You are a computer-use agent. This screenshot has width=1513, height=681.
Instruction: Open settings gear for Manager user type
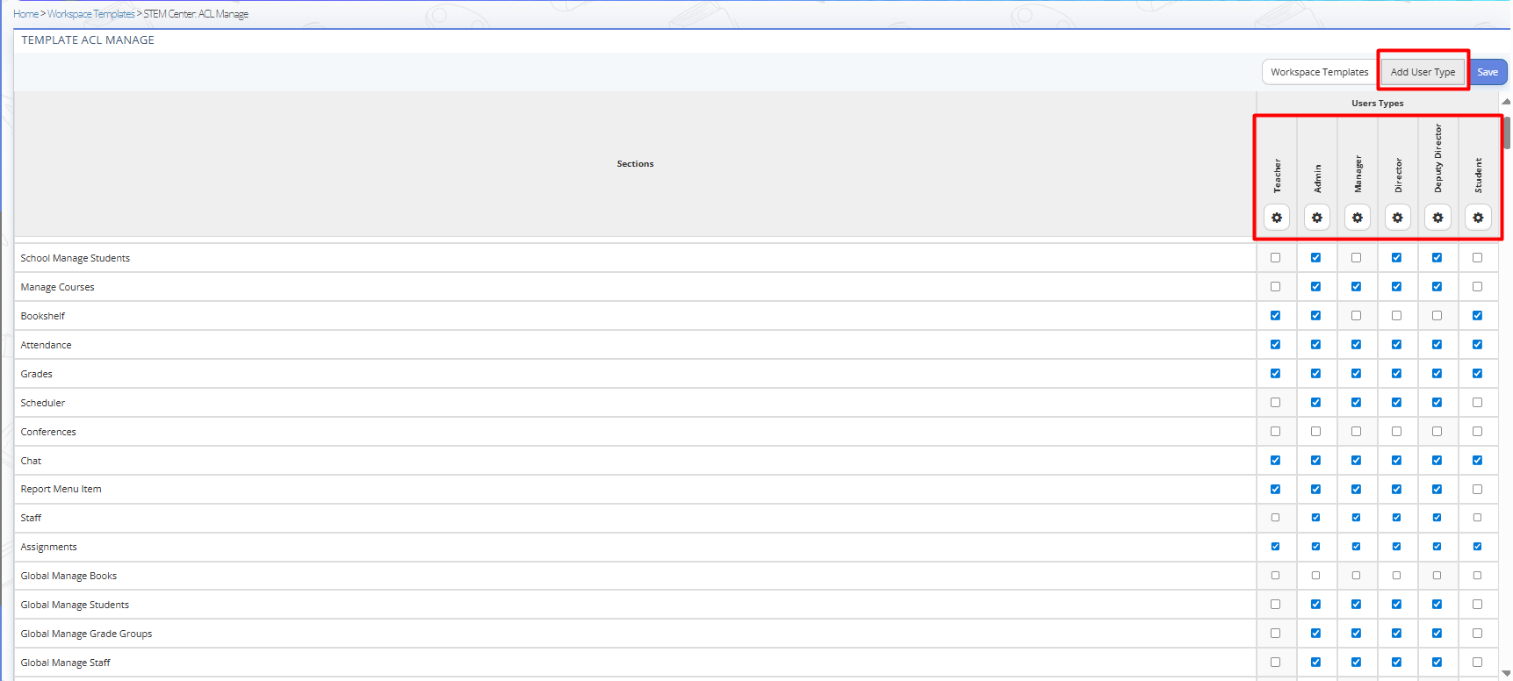point(1357,218)
